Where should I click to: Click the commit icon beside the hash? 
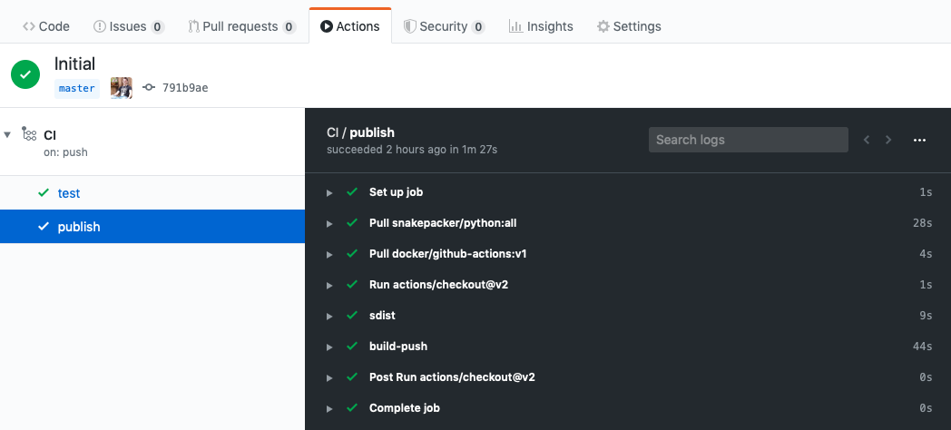coord(149,88)
